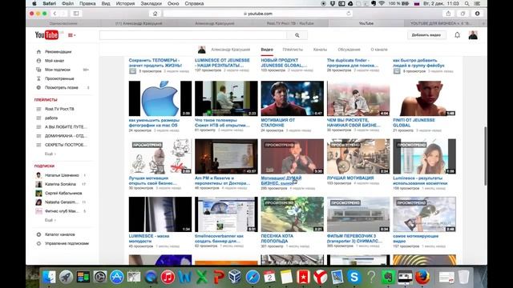Viewport: 513px width, 288px height.
Task: Toggle the Safari sidebar button
Action: coord(76,14)
